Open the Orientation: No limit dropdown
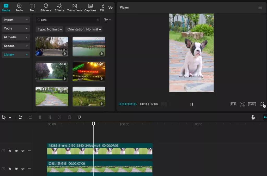The width and height of the screenshot is (267, 176). pyautogui.click(x=84, y=29)
